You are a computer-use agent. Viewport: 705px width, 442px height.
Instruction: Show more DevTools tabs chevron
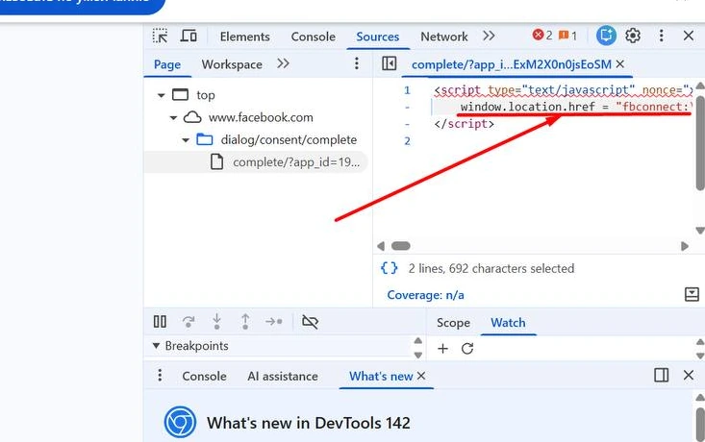pos(489,36)
